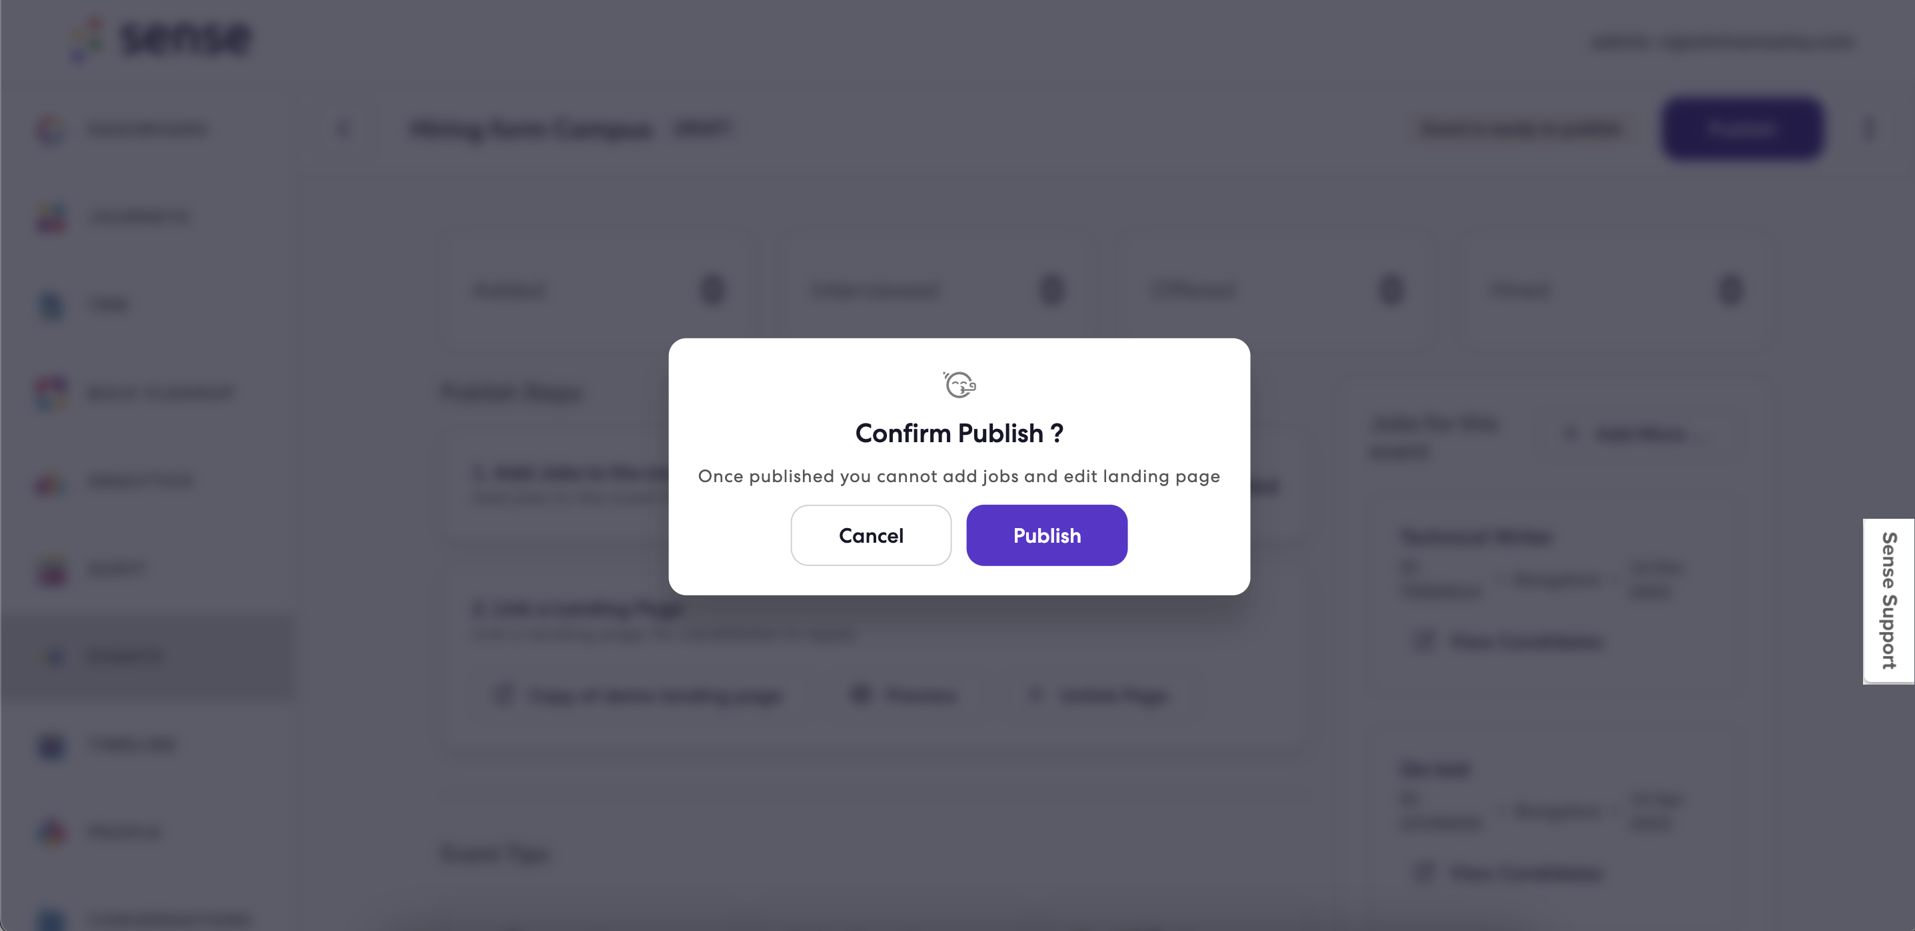This screenshot has height=931, width=1915.
Task: Click Unlink Page in landing page step
Action: tap(1099, 695)
